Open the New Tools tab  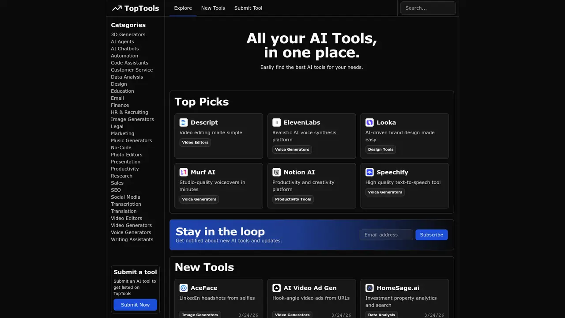pos(213,8)
